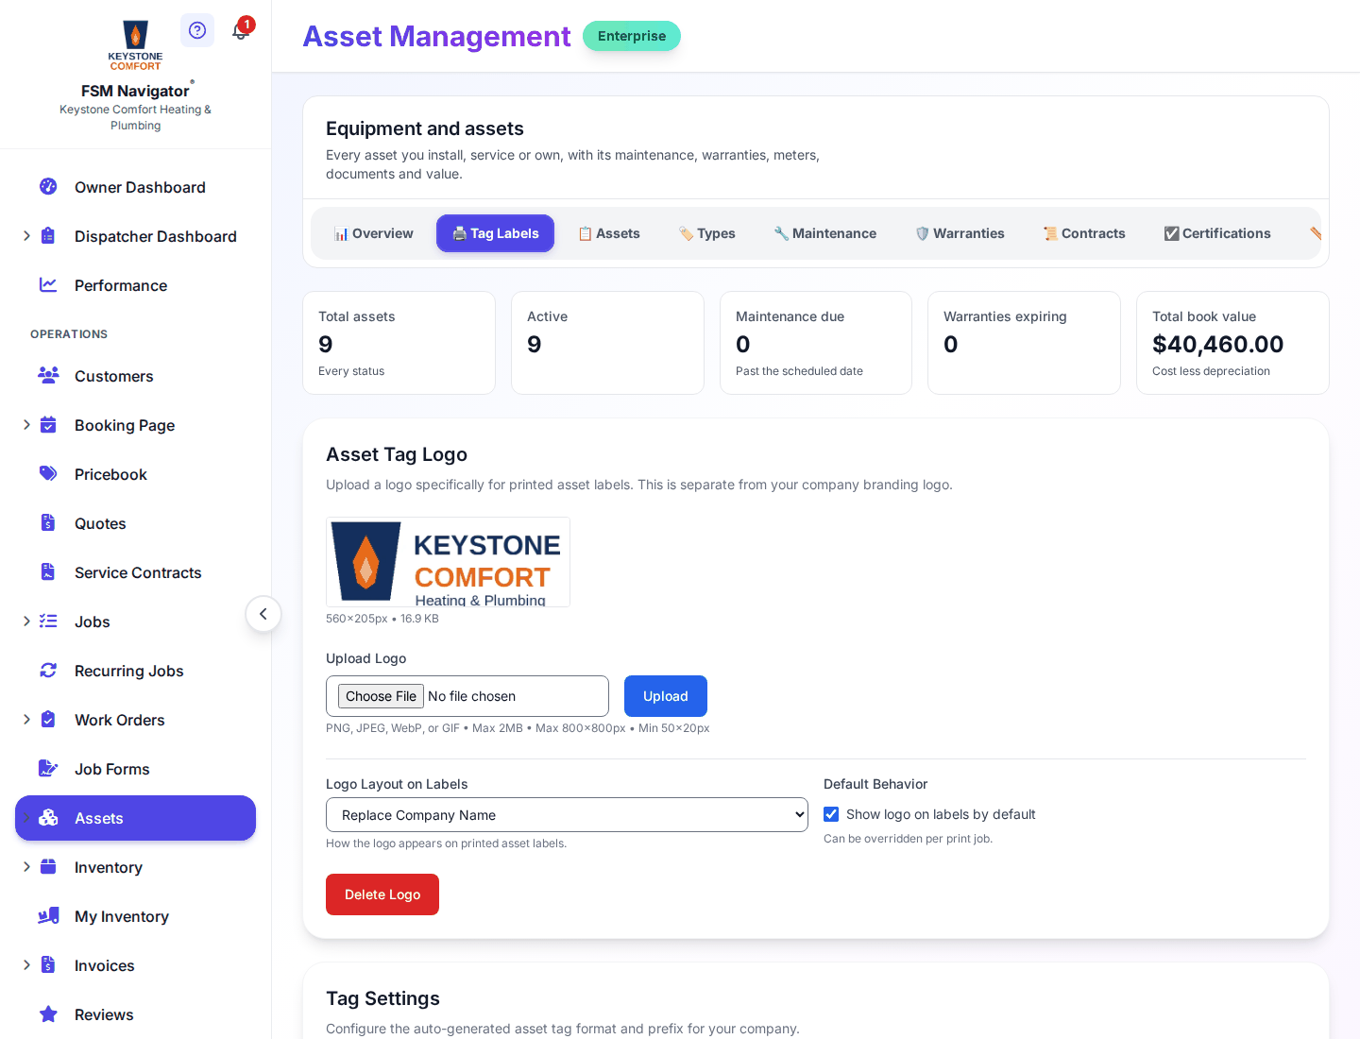This screenshot has height=1039, width=1360.
Task: Expand the Jobs submenu chevron
Action: pyautogui.click(x=26, y=622)
